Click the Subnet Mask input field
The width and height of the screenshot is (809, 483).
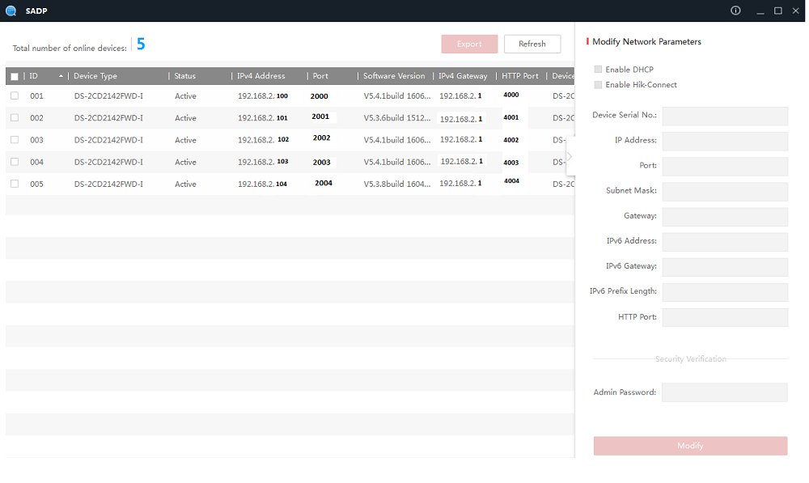pos(724,191)
